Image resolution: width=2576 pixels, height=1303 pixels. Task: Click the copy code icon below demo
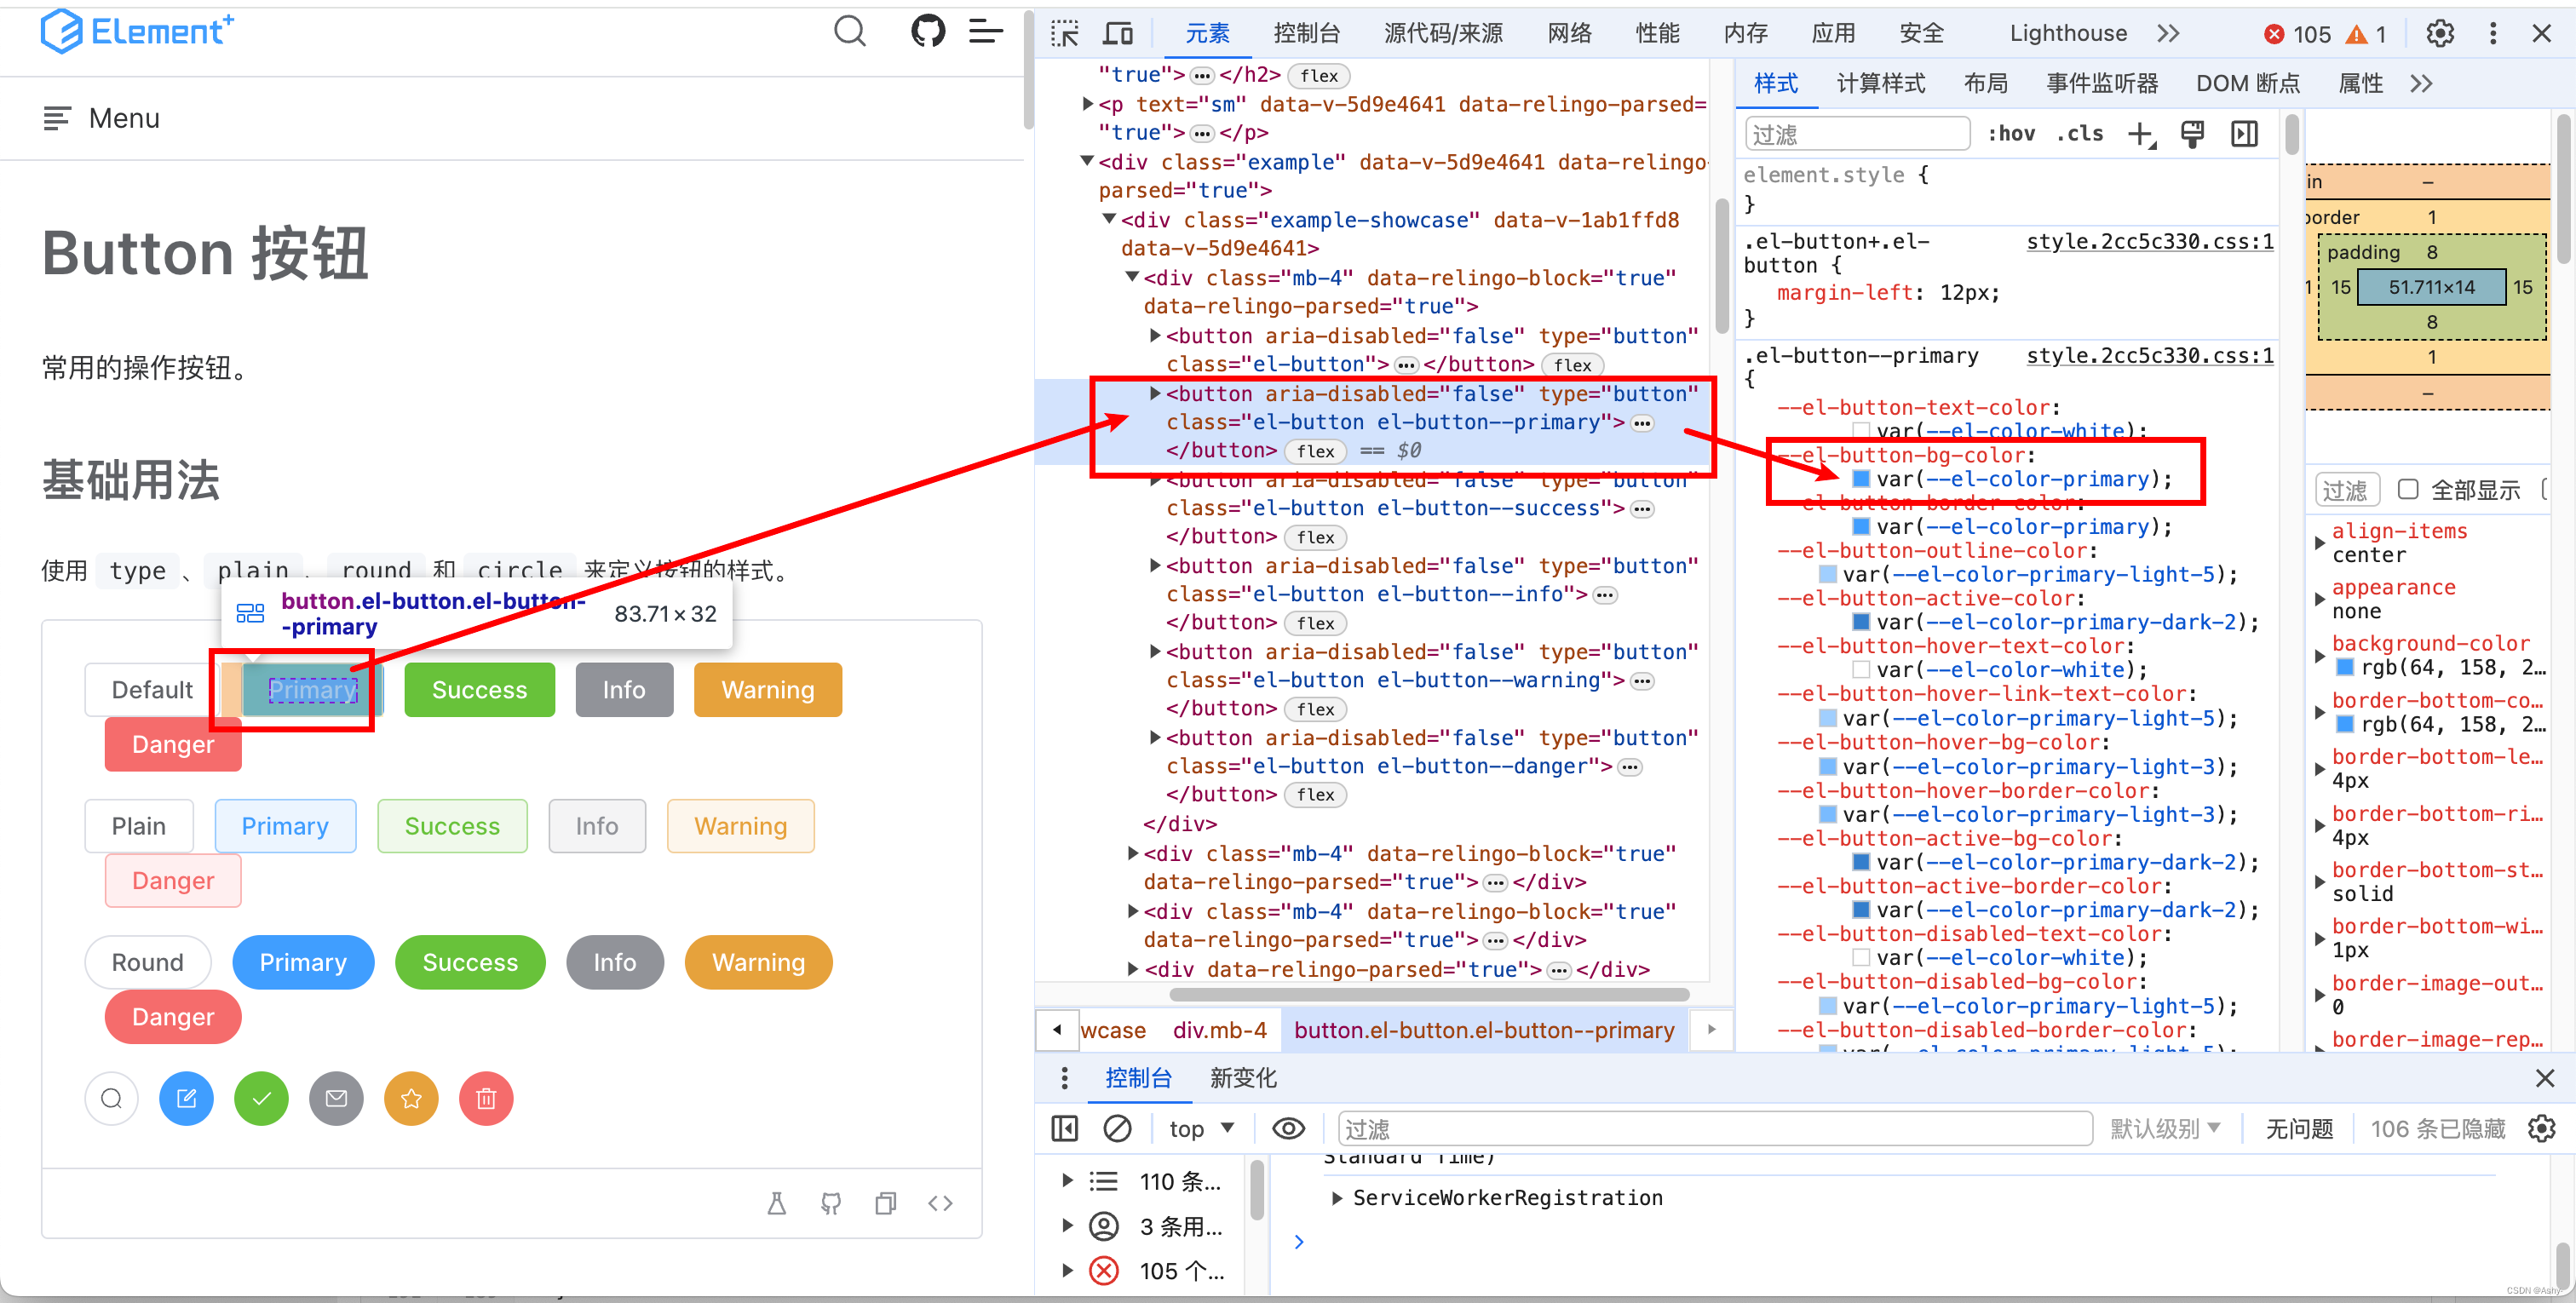coord(885,1203)
